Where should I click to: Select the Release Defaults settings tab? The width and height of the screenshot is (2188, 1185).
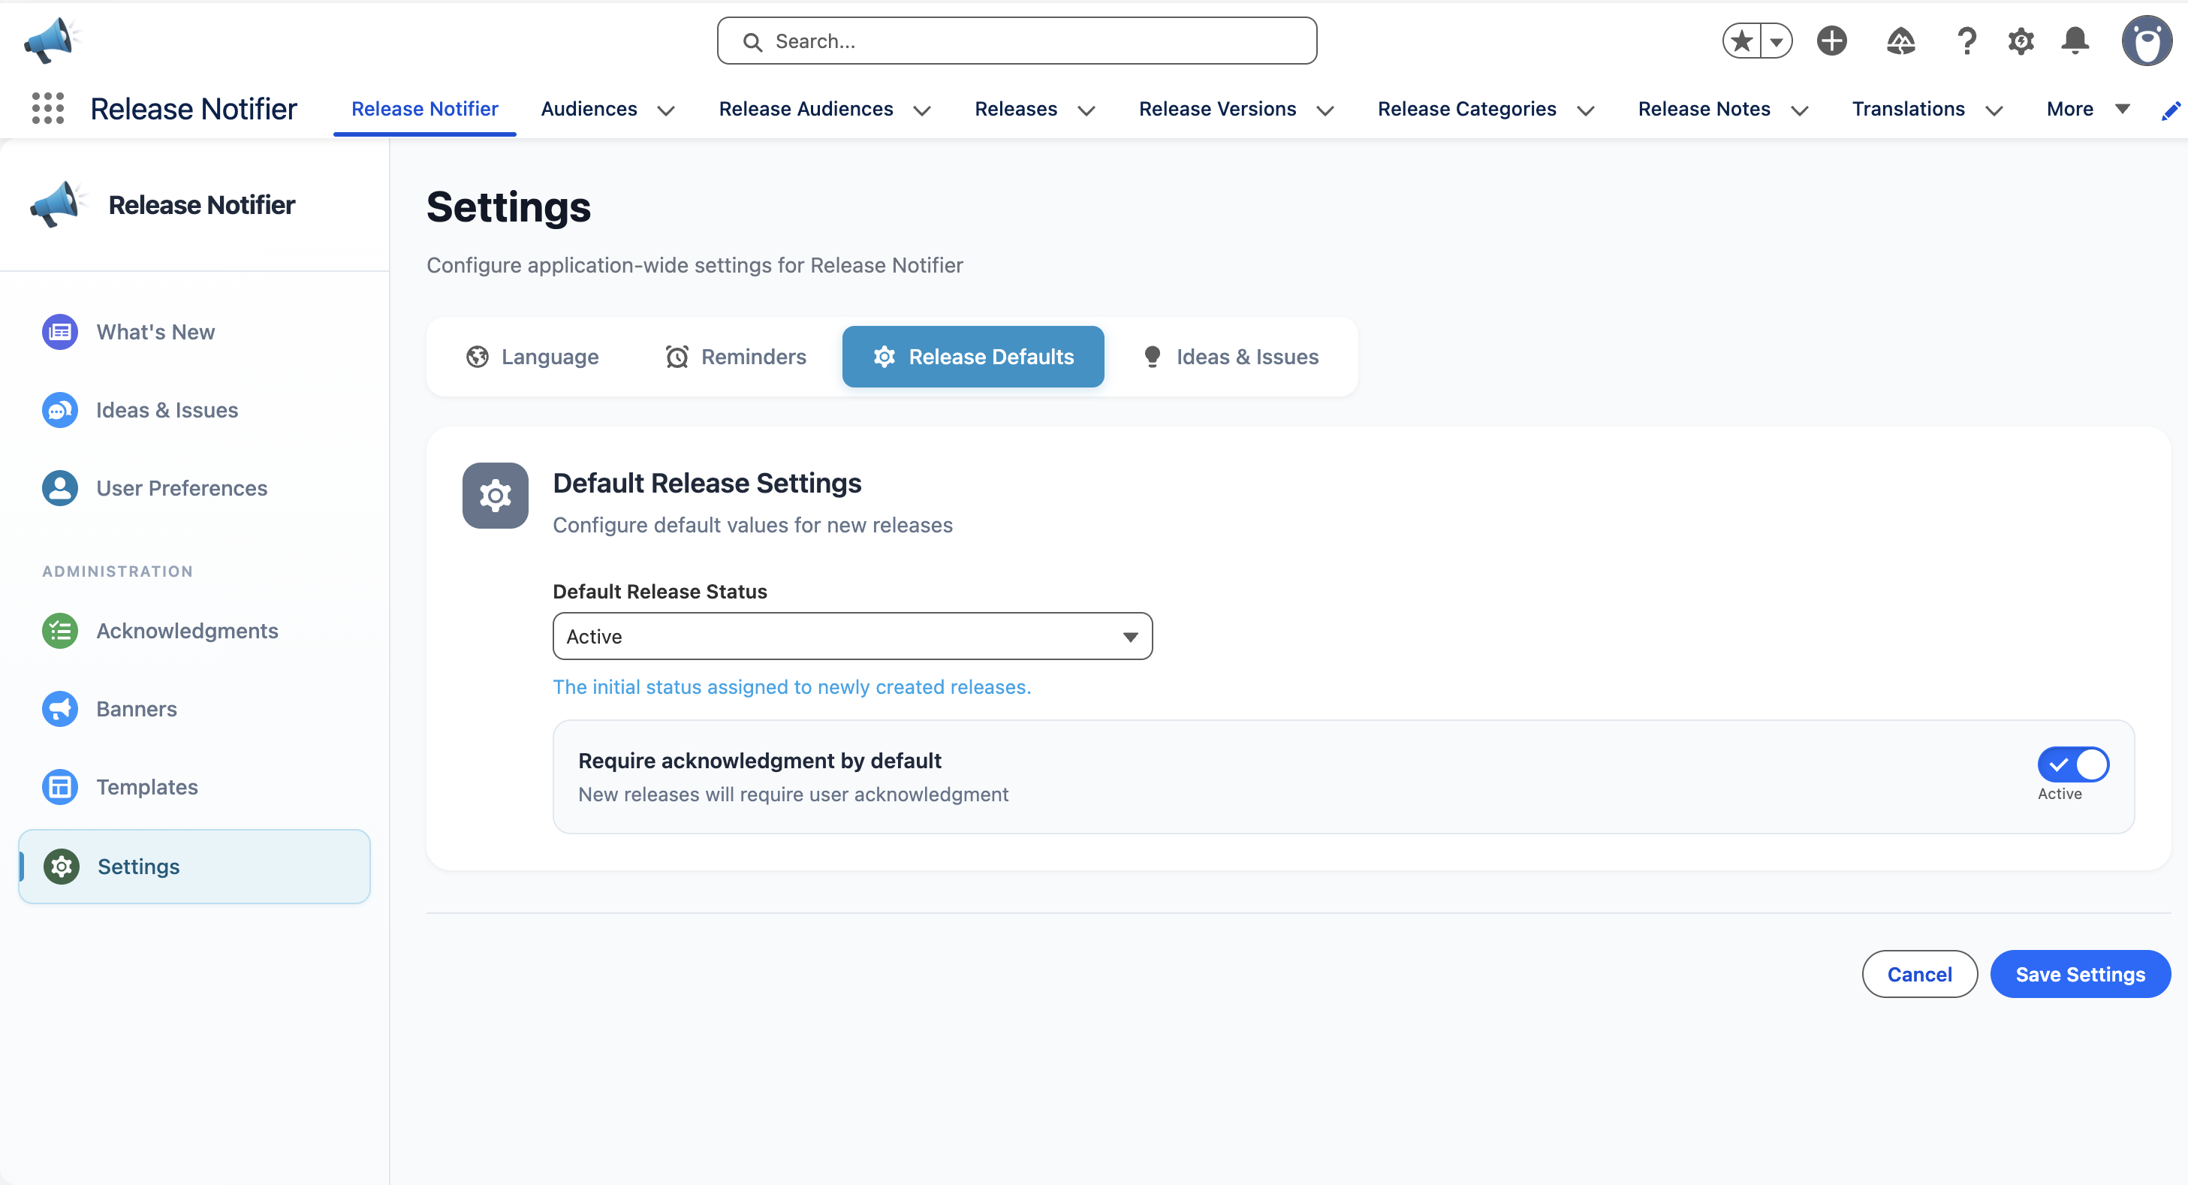coord(972,357)
